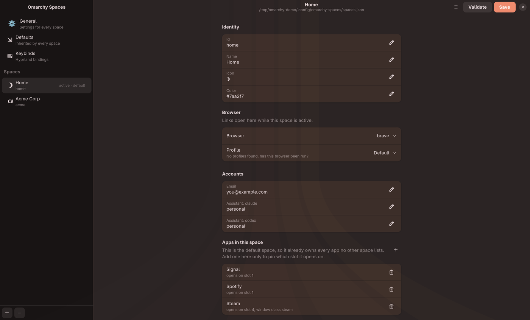Add an app to this space

point(396,250)
